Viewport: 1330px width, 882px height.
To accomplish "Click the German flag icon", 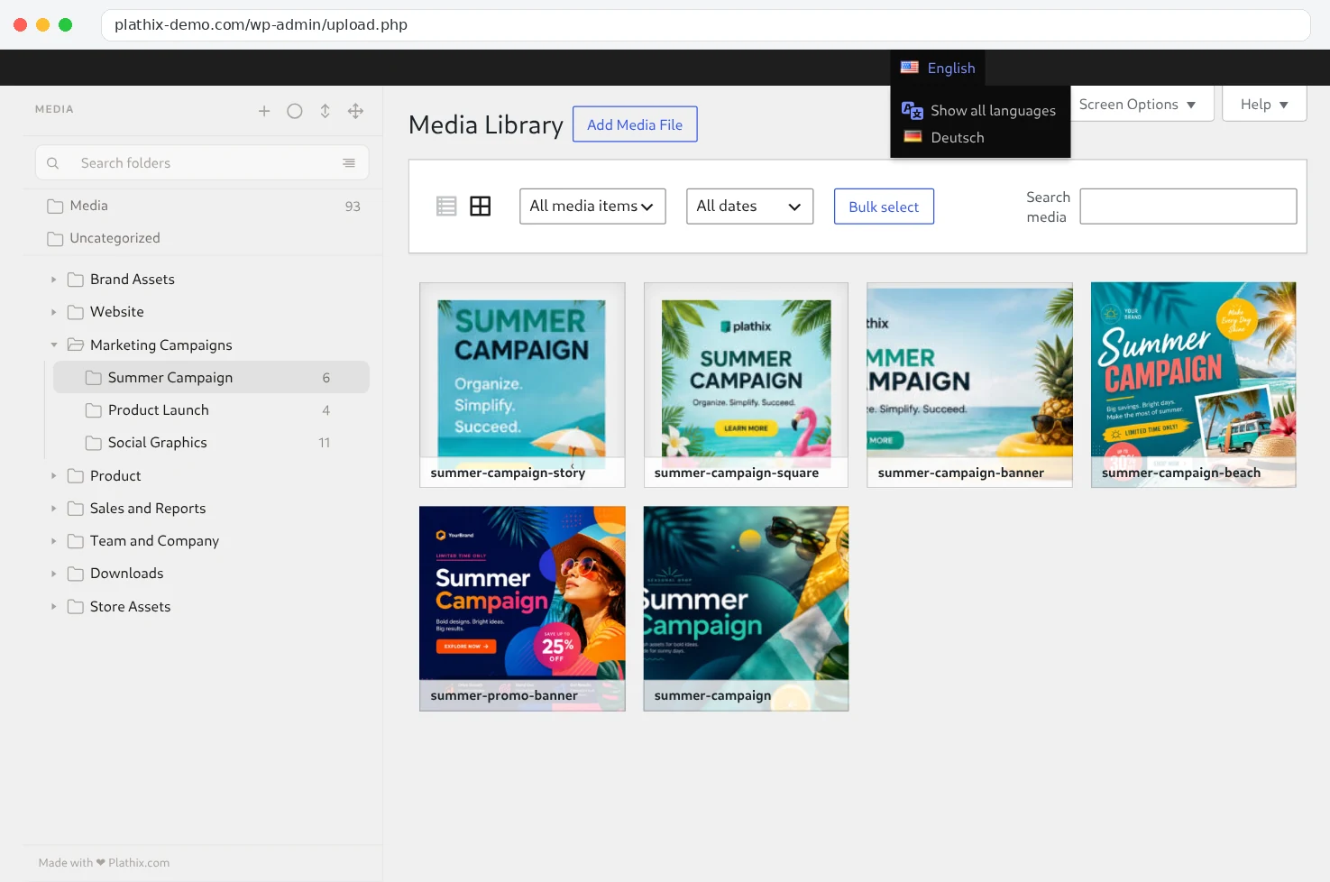I will [913, 137].
